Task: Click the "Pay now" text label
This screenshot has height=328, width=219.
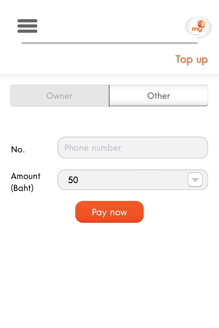Action: (x=109, y=212)
